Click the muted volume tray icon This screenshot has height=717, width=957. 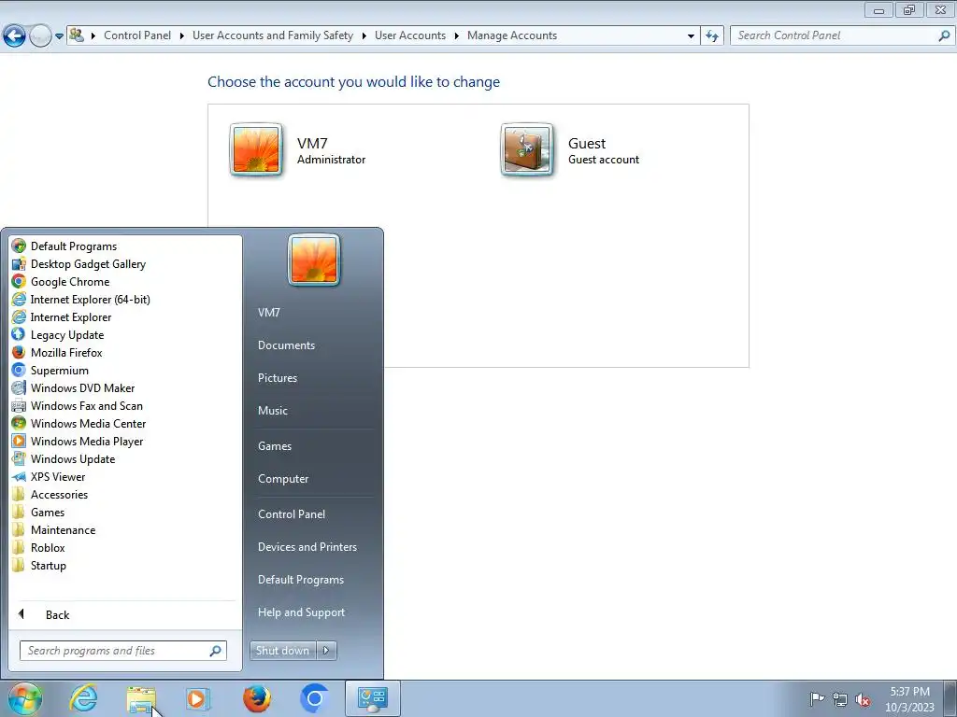pos(863,699)
